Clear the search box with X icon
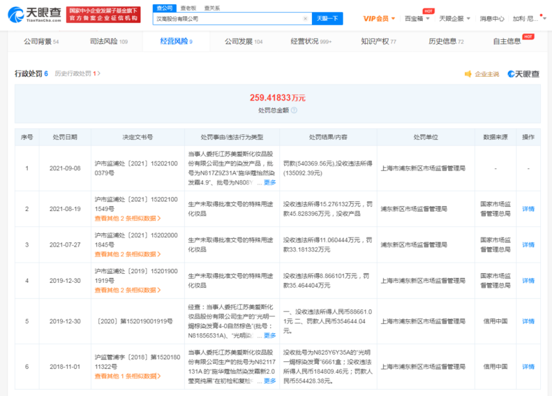This screenshot has width=552, height=396. (305, 19)
